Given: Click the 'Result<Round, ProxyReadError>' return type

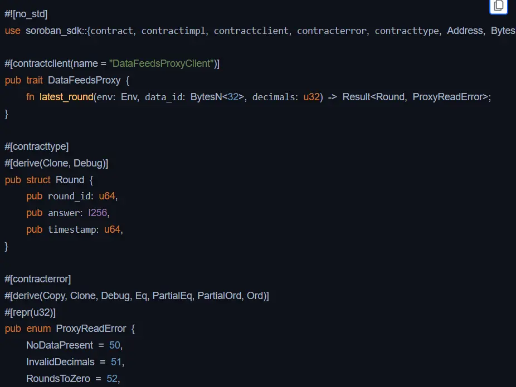Looking at the screenshot, I should tap(415, 97).
